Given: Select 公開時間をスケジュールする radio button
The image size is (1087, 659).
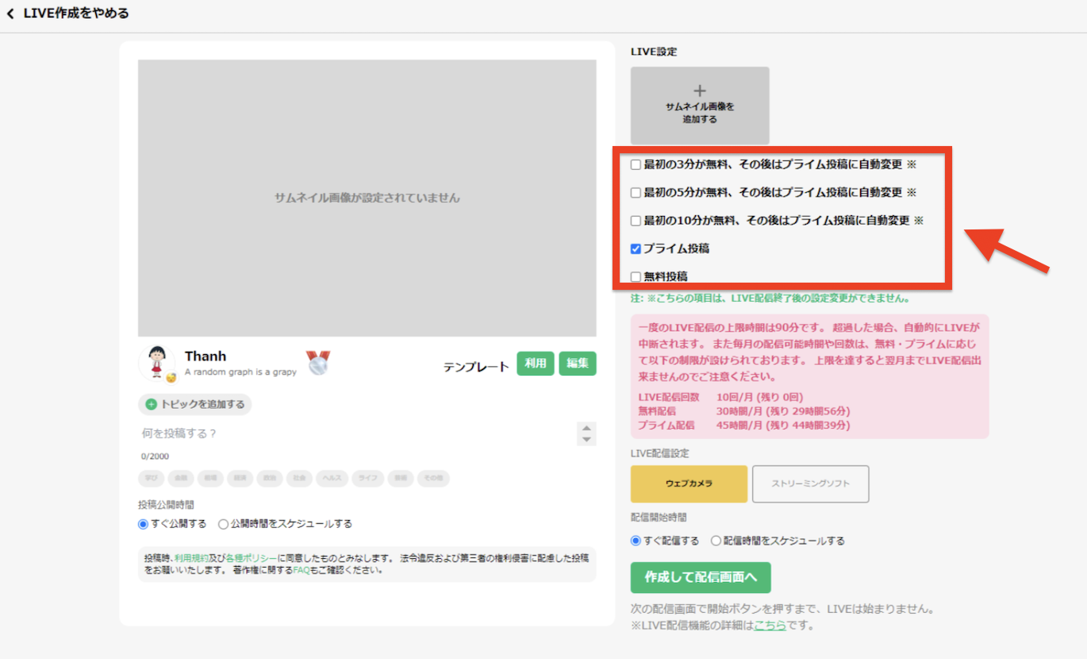Looking at the screenshot, I should tap(223, 524).
